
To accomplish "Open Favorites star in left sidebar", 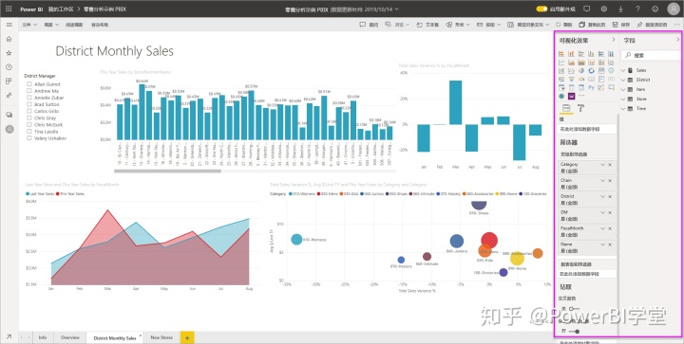I will (9, 53).
